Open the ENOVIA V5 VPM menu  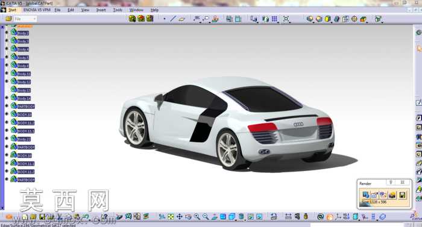pos(37,10)
